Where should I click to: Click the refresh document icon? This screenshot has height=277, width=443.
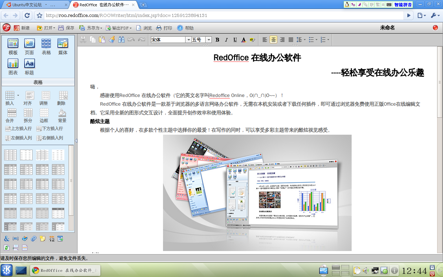pos(7,248)
